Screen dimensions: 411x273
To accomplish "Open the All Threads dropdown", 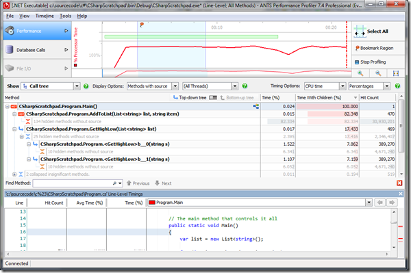I will point(235,86).
